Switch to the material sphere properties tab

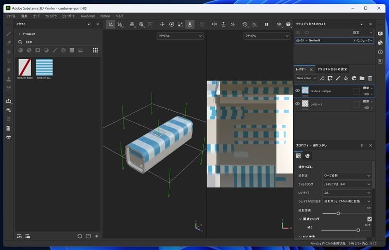[307, 156]
